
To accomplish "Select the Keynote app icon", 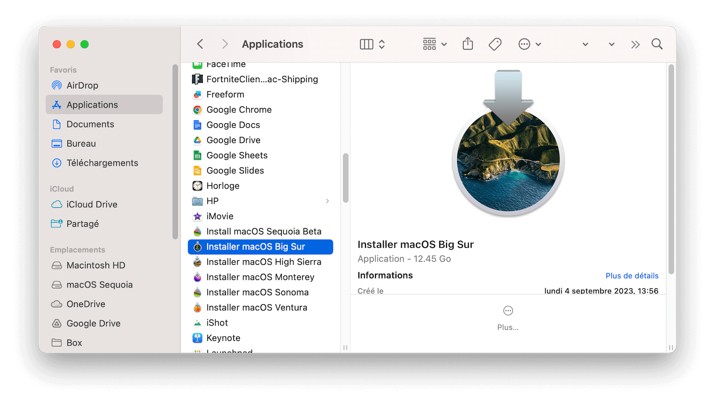I will pyautogui.click(x=198, y=338).
